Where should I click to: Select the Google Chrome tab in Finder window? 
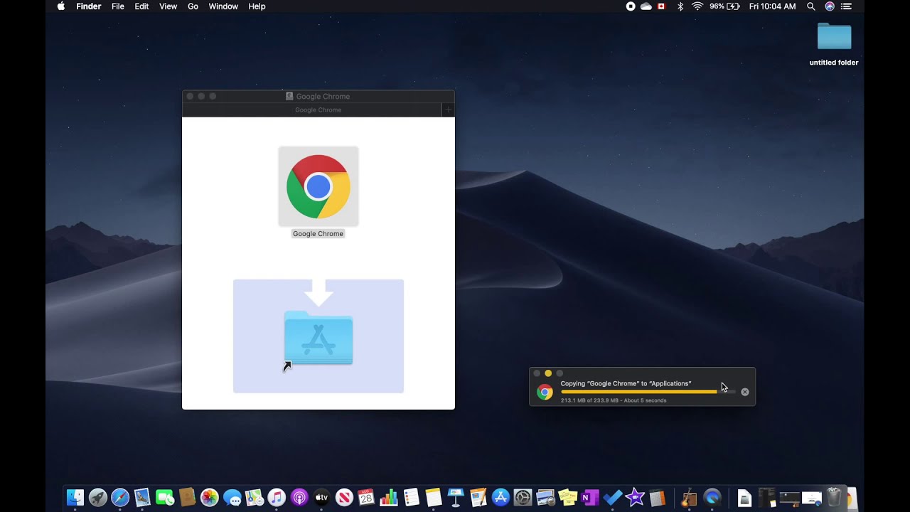(x=318, y=110)
